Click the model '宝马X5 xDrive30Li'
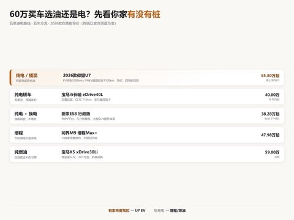Screen dimensions: 294x220 (80, 152)
